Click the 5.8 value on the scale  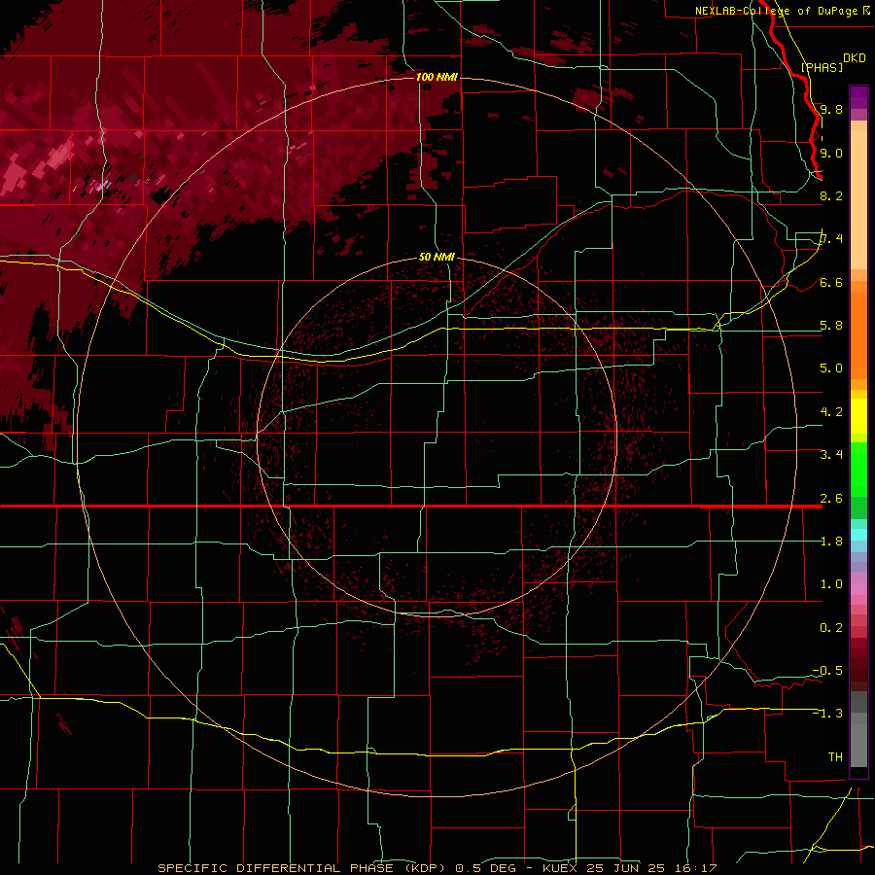(x=831, y=326)
